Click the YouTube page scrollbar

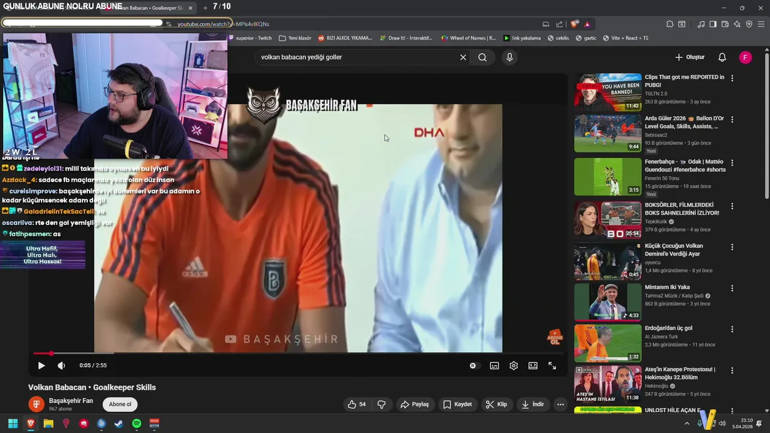pyautogui.click(x=766, y=125)
